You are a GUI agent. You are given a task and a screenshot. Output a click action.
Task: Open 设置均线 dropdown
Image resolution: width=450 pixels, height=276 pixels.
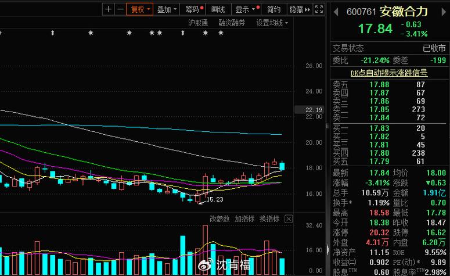tap(272, 23)
